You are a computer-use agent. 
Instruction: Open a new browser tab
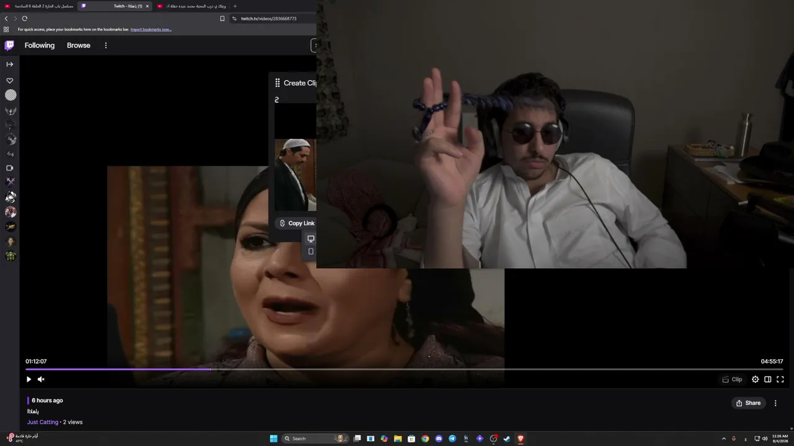[234, 6]
